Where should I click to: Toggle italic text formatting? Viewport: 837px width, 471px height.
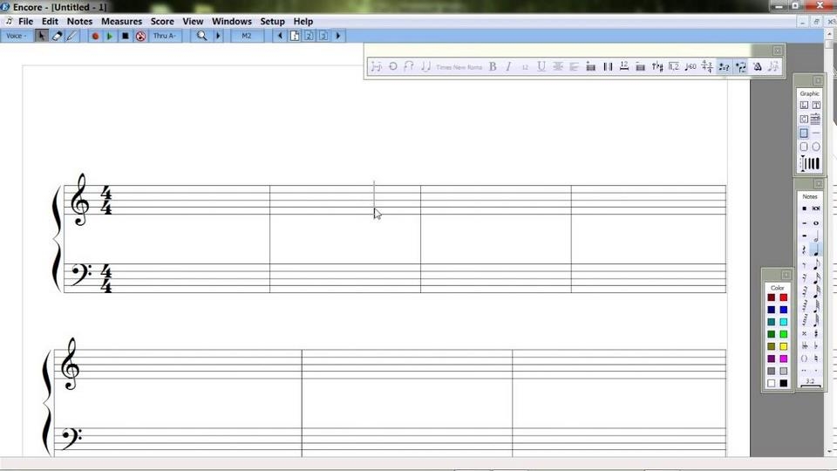pyautogui.click(x=508, y=67)
